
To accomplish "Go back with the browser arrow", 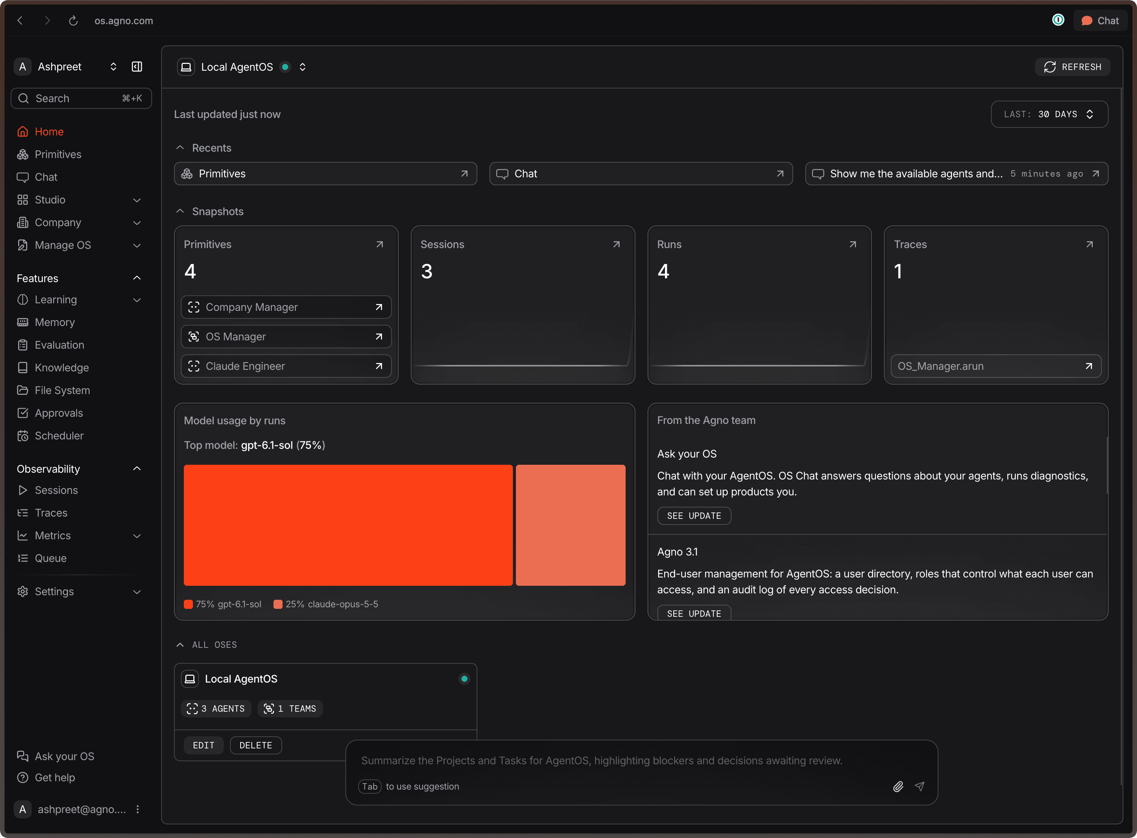I will (20, 21).
